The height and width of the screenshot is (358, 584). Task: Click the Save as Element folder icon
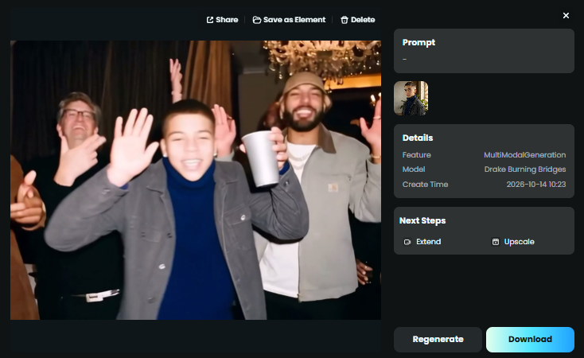[257, 20]
